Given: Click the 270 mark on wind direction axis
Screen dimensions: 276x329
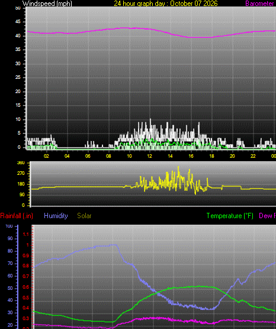Looking at the screenshot, I should click(21, 173).
